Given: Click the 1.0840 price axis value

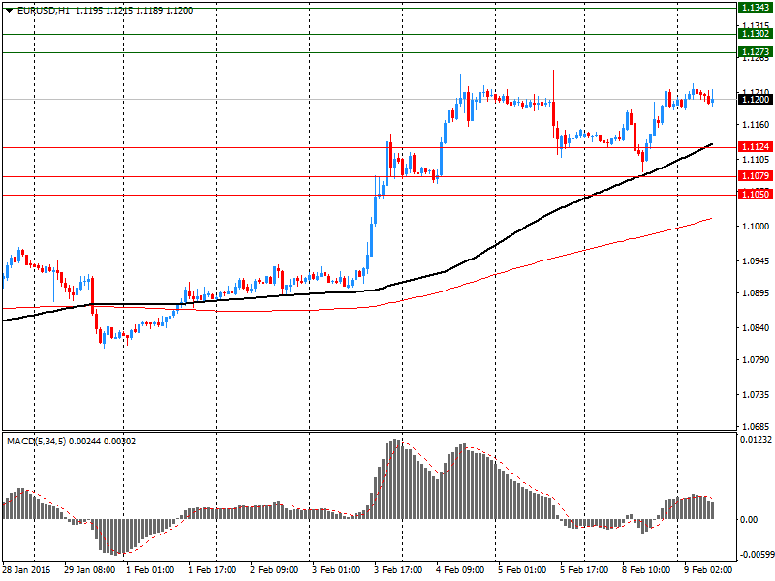Looking at the screenshot, I should 756,328.
